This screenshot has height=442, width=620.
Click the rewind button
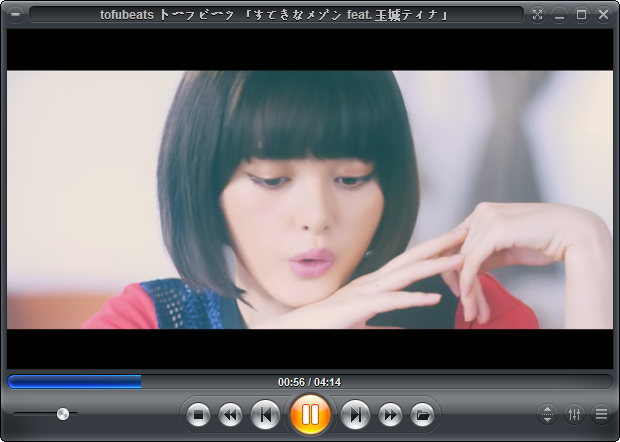click(230, 414)
